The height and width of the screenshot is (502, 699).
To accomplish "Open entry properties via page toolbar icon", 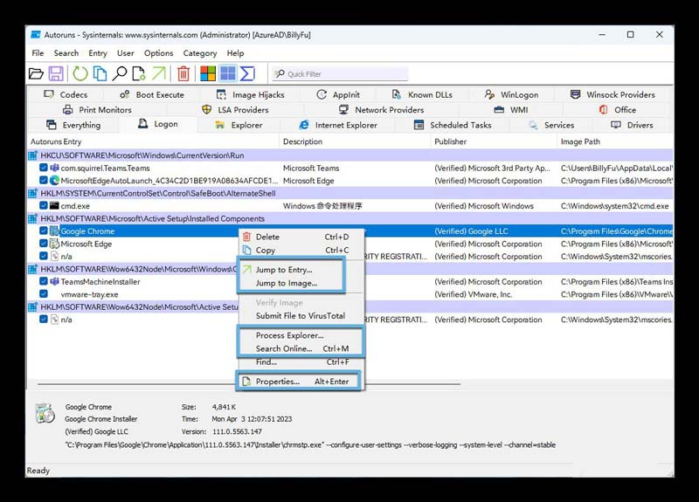I will [139, 73].
